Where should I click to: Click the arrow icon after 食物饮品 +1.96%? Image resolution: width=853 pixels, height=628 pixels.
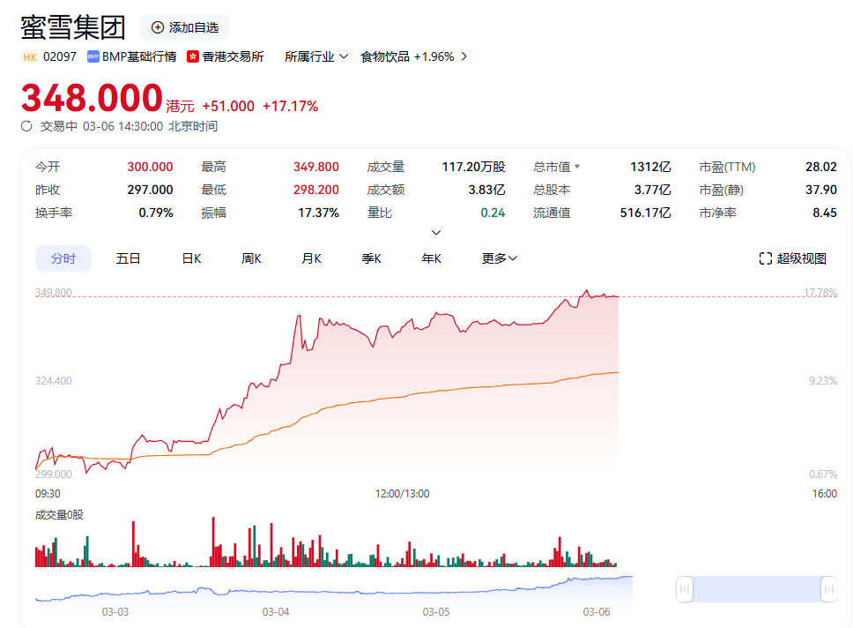click(464, 56)
